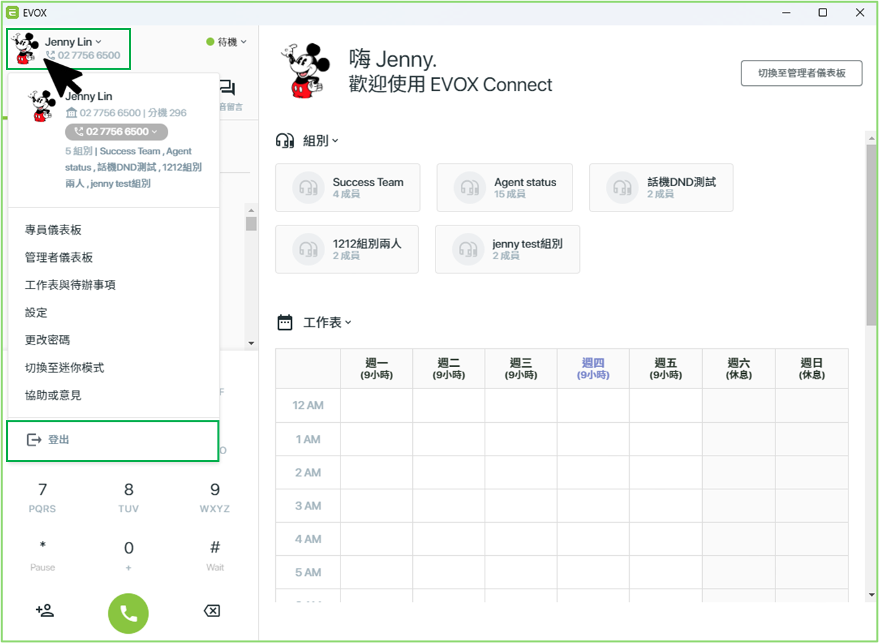
Task: Choose 切換至迷你模式 menu item
Action: tap(64, 368)
